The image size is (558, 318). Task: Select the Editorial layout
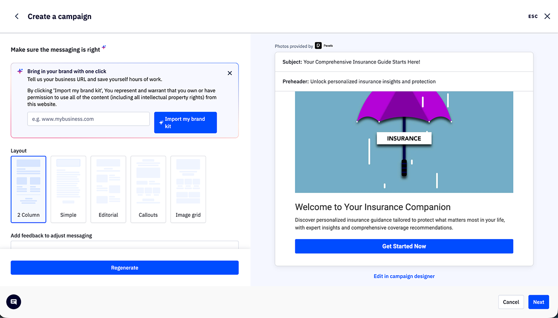pyautogui.click(x=108, y=189)
